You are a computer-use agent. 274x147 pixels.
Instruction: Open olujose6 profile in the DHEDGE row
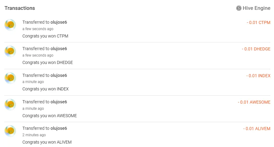59,49
